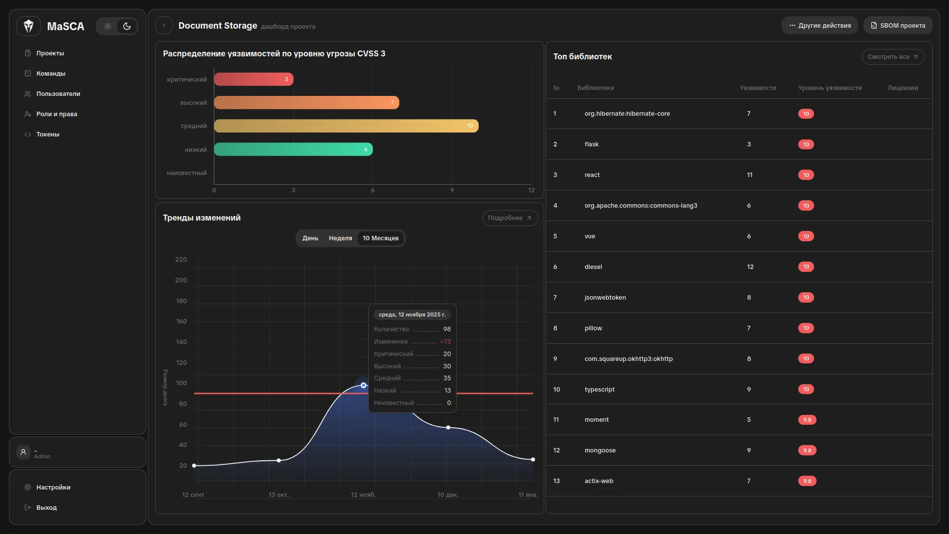
Task: Go back using the chevron arrow button
Action: coord(164,26)
